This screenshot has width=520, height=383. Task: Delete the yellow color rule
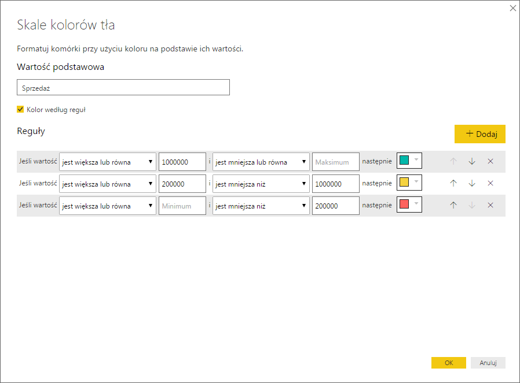tap(490, 183)
